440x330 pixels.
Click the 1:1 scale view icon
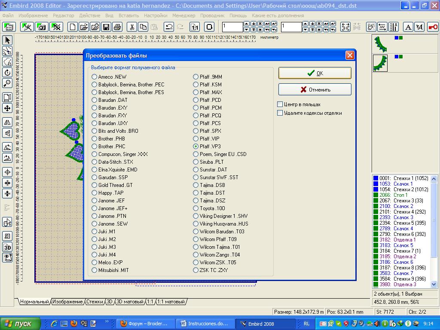click(195, 27)
